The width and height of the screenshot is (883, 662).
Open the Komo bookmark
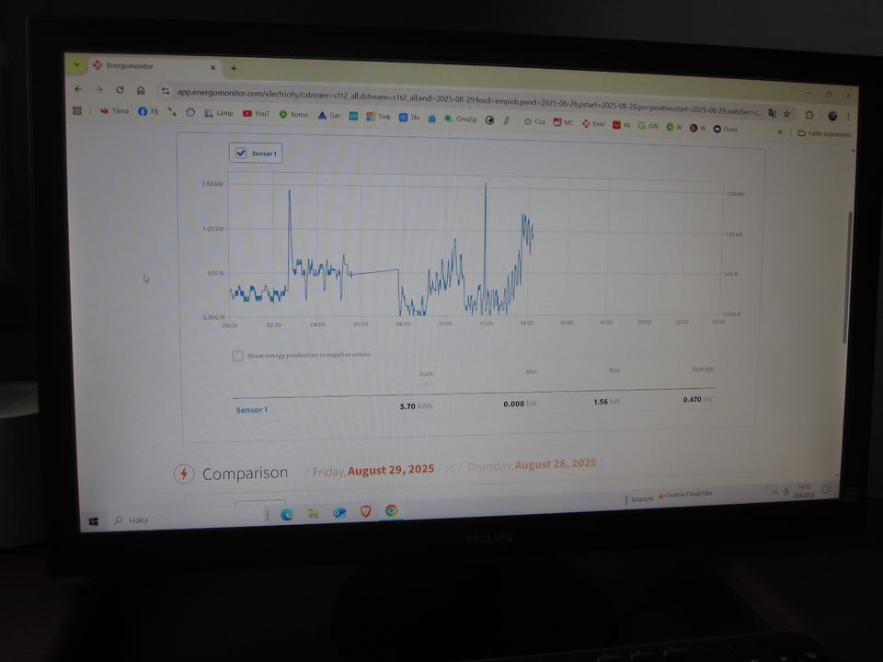(x=294, y=114)
